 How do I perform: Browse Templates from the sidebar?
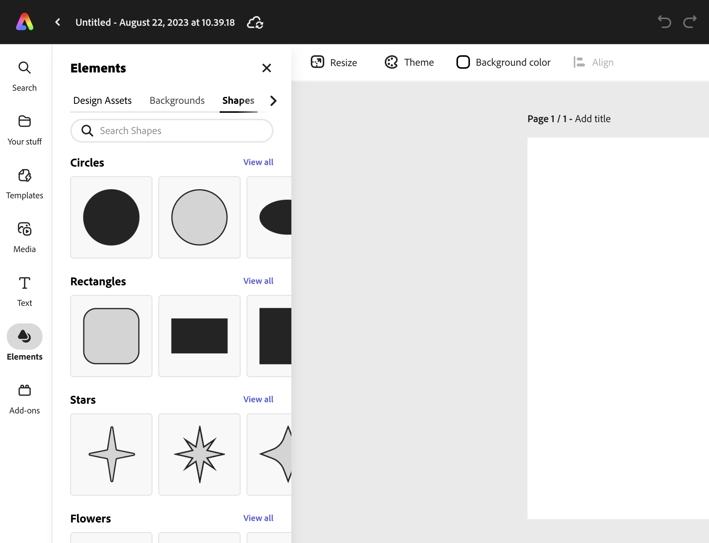coord(24,183)
